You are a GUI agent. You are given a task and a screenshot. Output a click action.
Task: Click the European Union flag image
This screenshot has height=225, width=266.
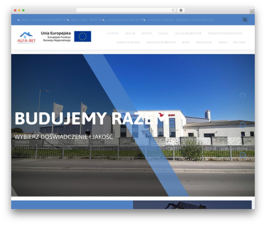82,36
